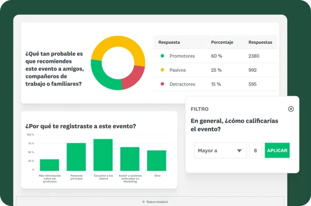Select the yellow Pasivos legend dot

(x=162, y=70)
